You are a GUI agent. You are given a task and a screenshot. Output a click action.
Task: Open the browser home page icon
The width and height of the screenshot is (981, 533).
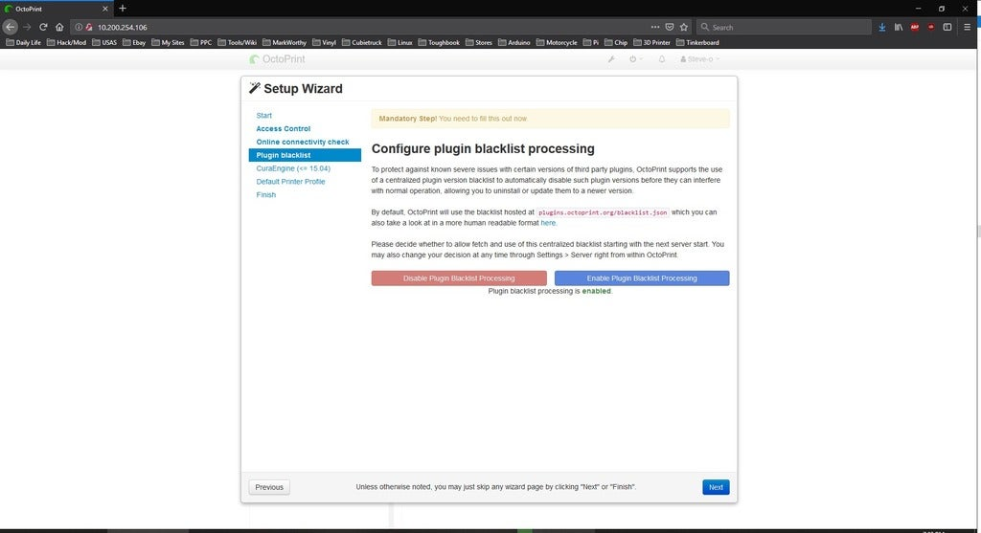pos(59,27)
